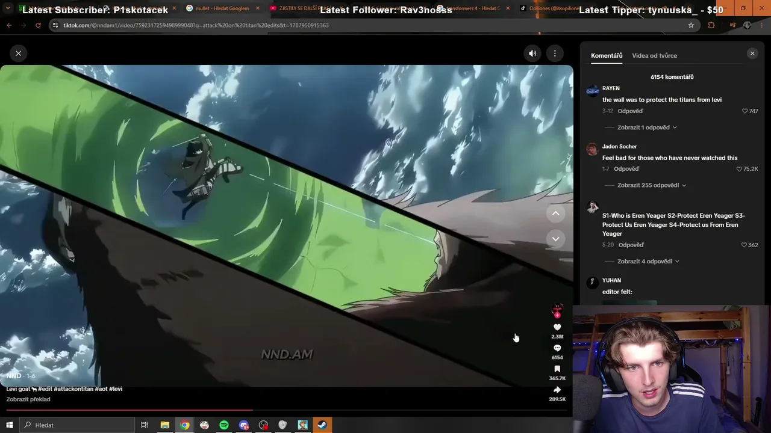
Task: Like Jadon Socher's comment
Action: 740,169
